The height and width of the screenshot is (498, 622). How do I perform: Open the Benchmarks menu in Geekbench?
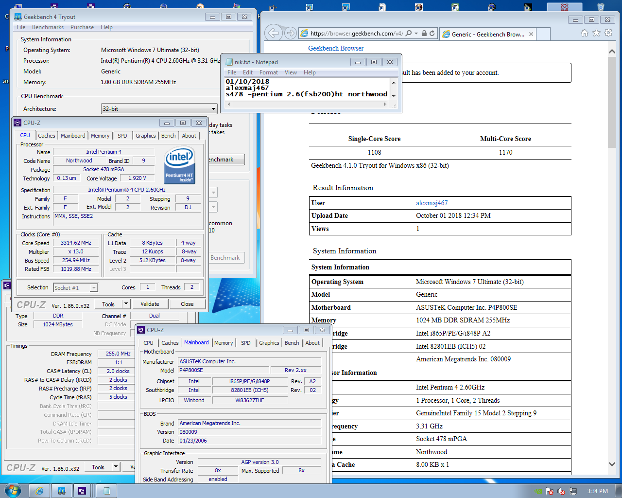pyautogui.click(x=48, y=27)
